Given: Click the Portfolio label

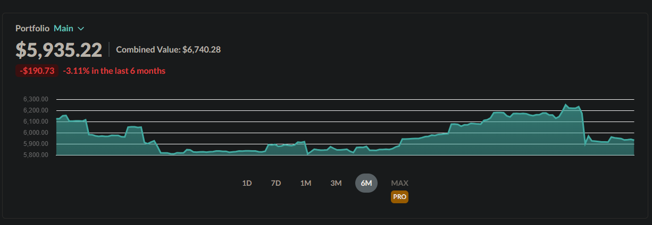Looking at the screenshot, I should pos(32,29).
